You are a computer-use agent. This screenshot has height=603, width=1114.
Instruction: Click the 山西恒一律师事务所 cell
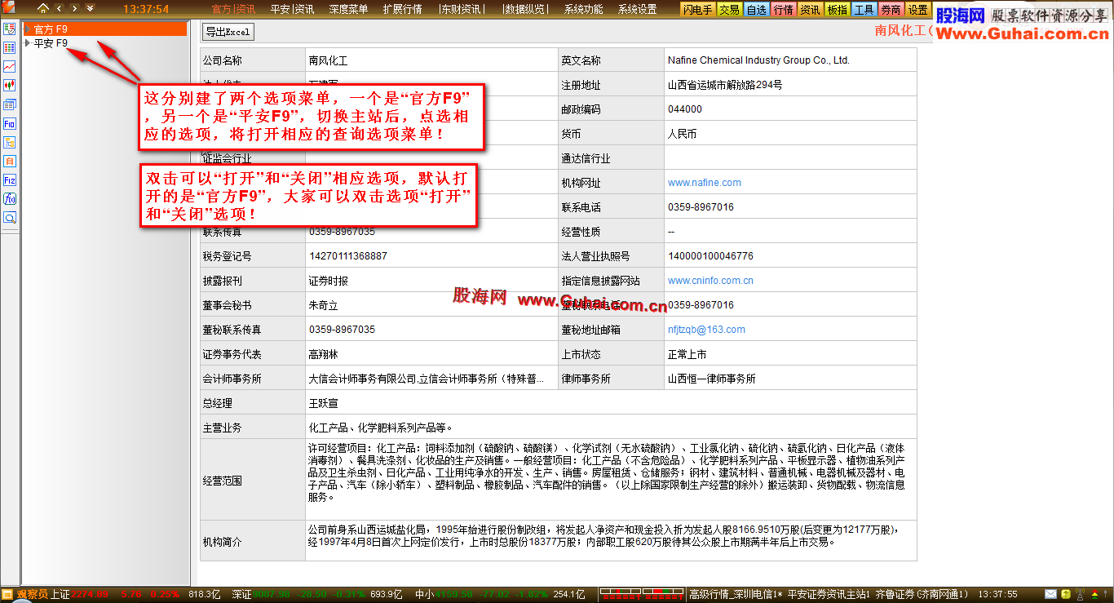790,379
